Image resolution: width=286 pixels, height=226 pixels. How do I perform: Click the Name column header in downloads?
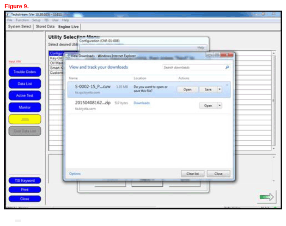pos(73,78)
